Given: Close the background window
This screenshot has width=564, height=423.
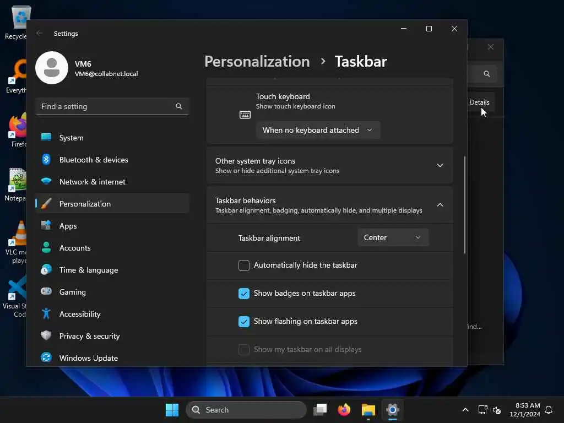Looking at the screenshot, I should tap(491, 47).
